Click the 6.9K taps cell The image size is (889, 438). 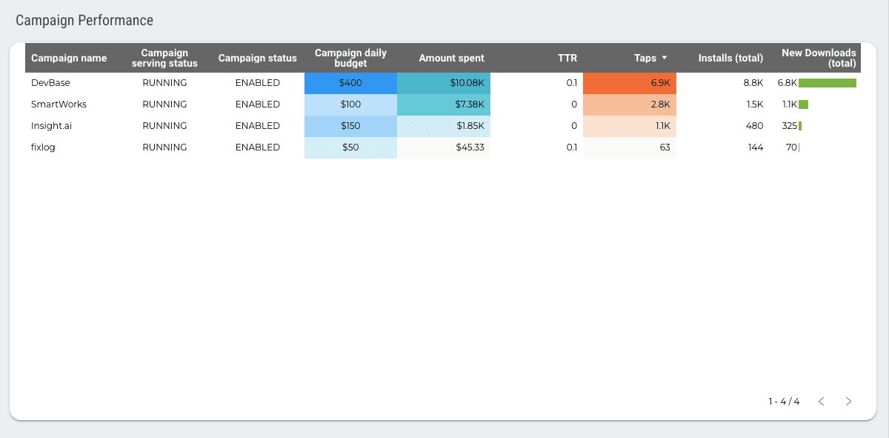pyautogui.click(x=630, y=83)
